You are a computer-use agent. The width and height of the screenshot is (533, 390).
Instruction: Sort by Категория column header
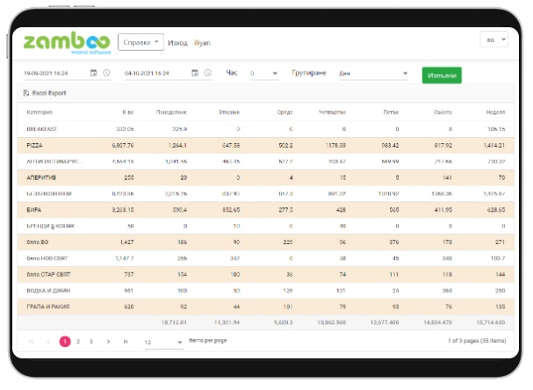click(x=40, y=112)
